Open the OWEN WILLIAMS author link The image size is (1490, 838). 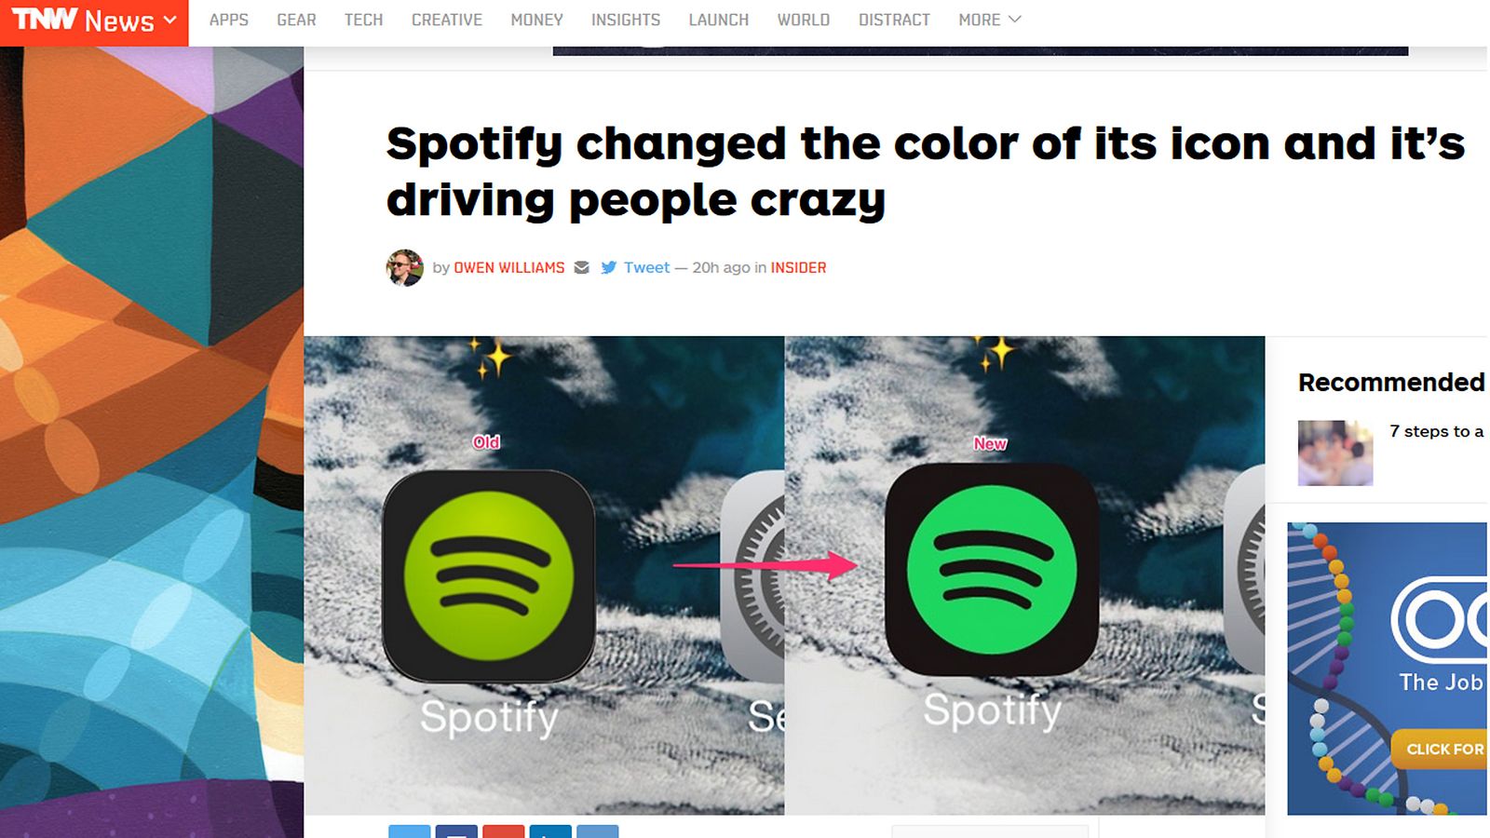pos(509,267)
